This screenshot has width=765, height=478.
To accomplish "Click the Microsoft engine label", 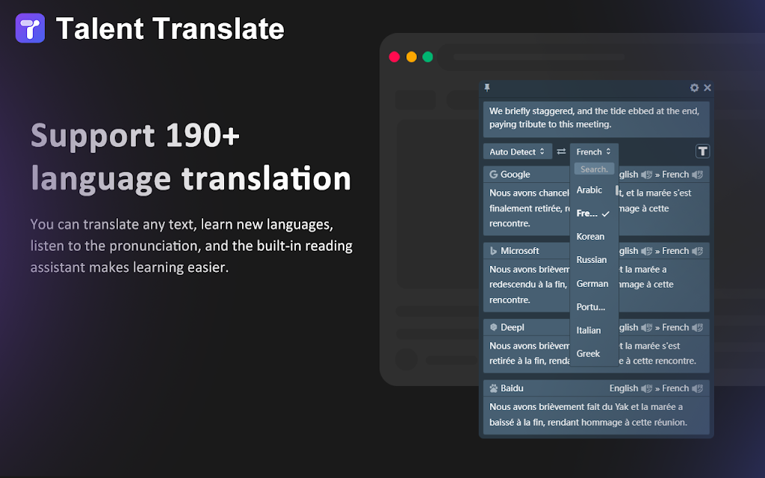I will [x=520, y=251].
